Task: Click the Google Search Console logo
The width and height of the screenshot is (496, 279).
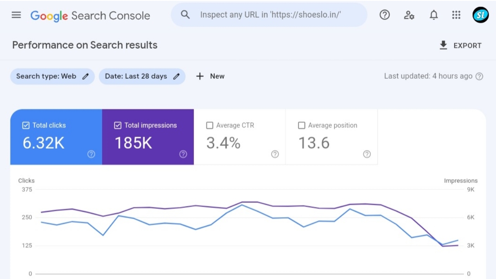Action: 90,15
